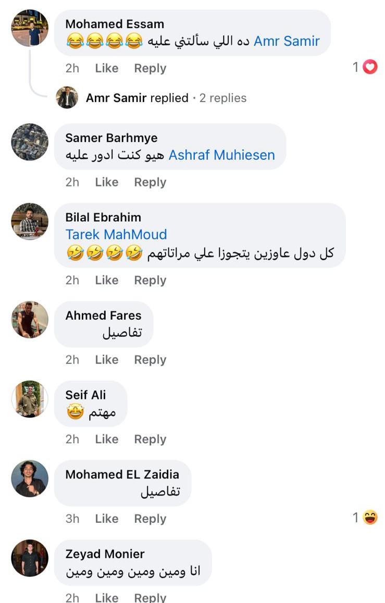Click the heart reaction on Mohamed Essam's comment
The height and width of the screenshot is (603, 385).
[x=369, y=67]
